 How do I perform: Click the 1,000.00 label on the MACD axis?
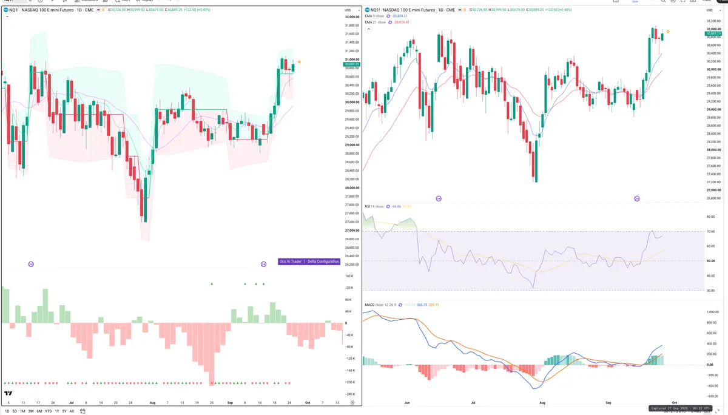point(712,312)
